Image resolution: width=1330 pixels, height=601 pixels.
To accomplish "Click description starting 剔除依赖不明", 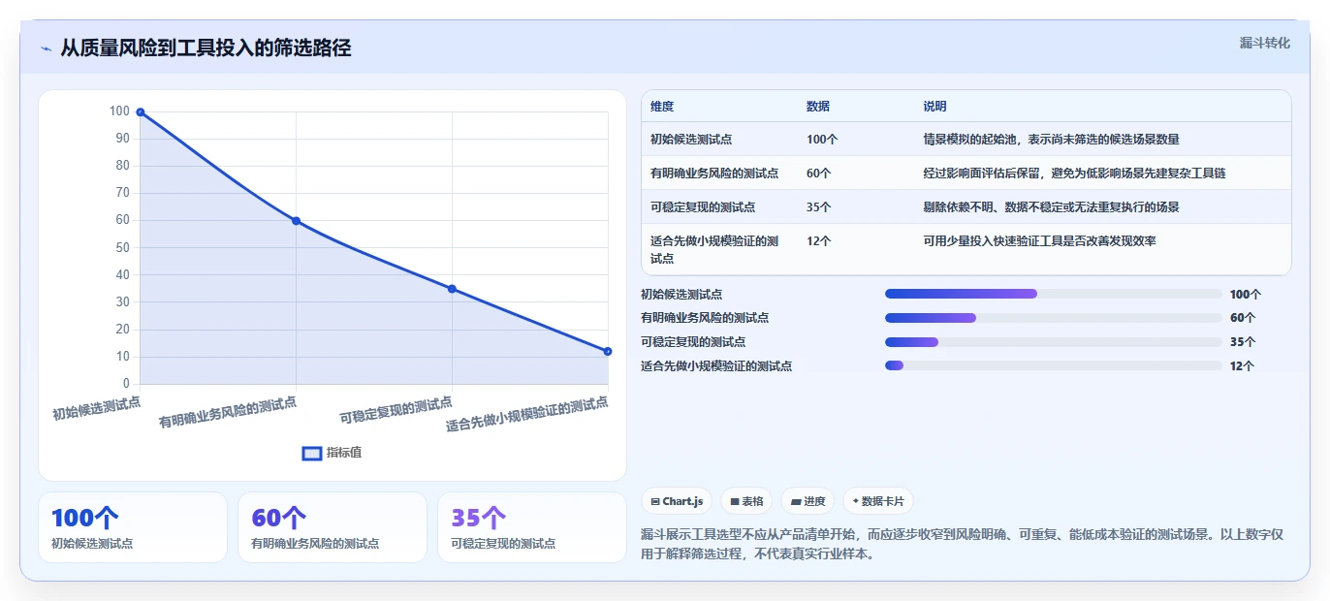I will [x=1052, y=207].
